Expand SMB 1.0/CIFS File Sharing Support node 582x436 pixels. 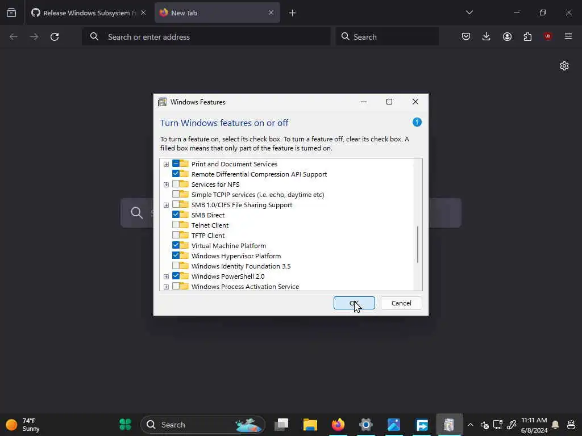point(167,205)
